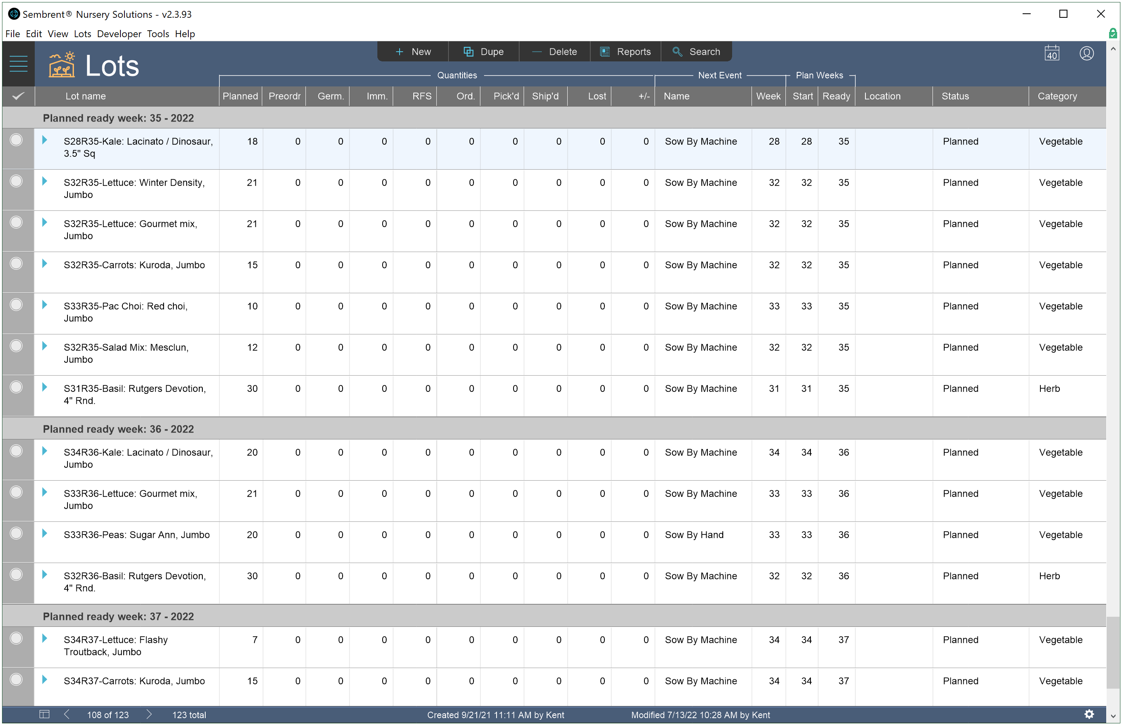Click the settings gear in status bar
Image resolution: width=1122 pixels, height=725 pixels.
(1089, 714)
